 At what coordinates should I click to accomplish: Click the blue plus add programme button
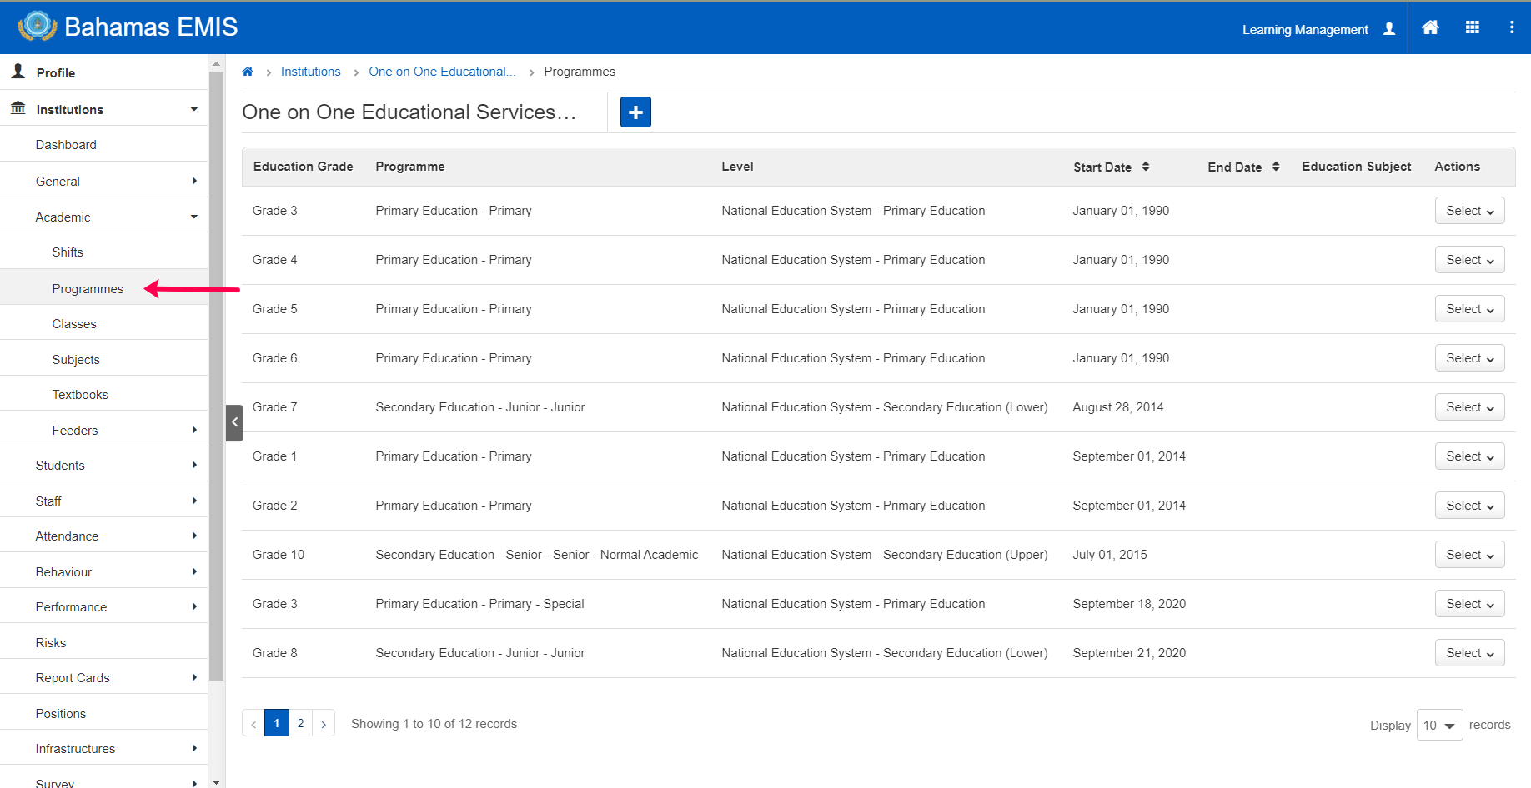pos(635,112)
